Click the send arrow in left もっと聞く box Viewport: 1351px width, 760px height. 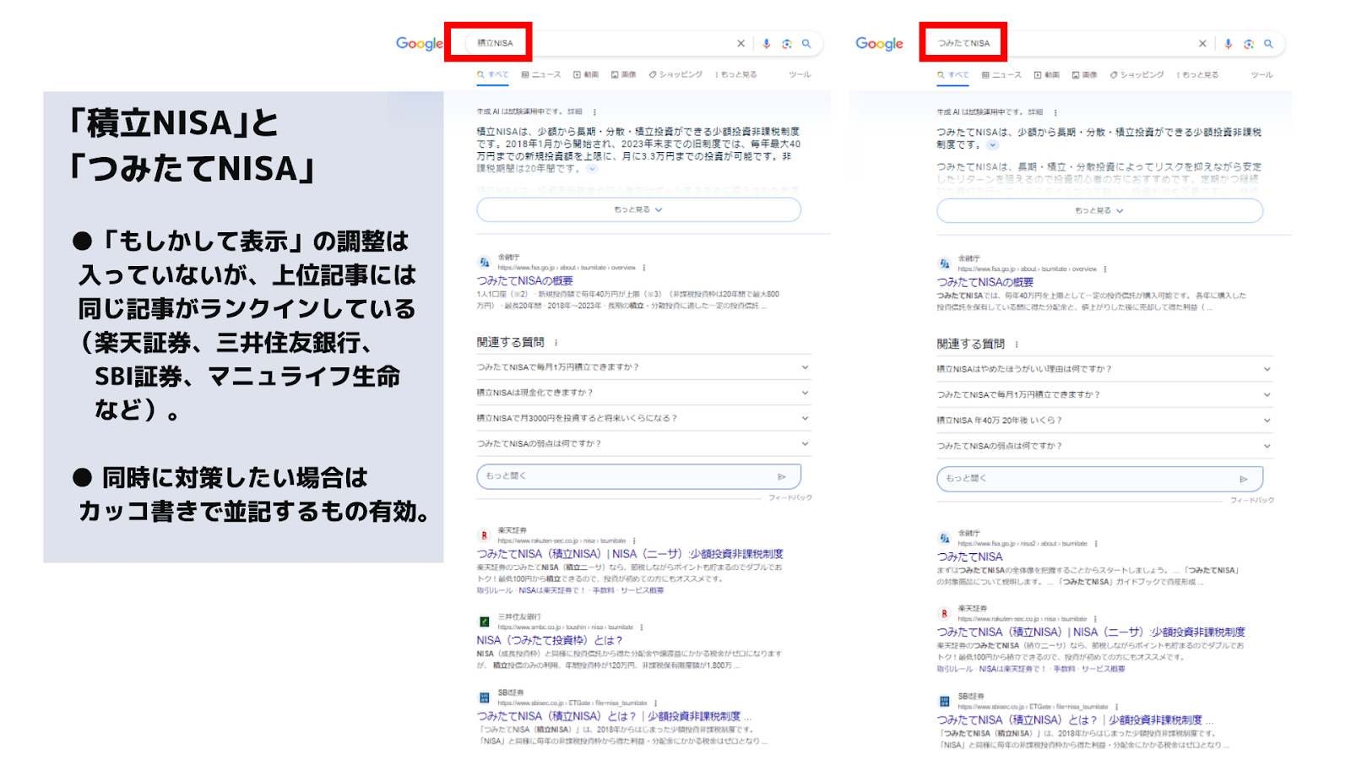782,476
